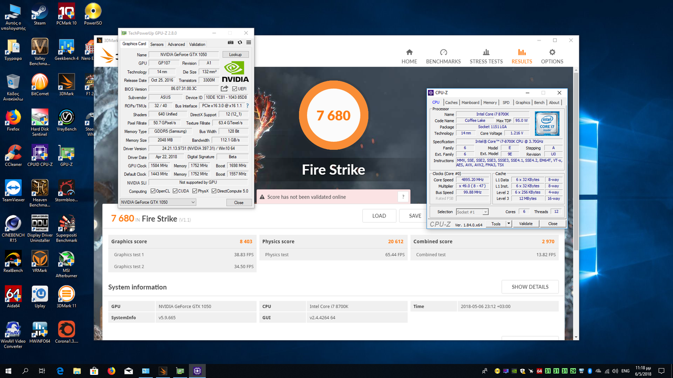673x378 pixels.
Task: Toggle the OpenCL checkbox in GPU-Z
Action: coord(153,191)
